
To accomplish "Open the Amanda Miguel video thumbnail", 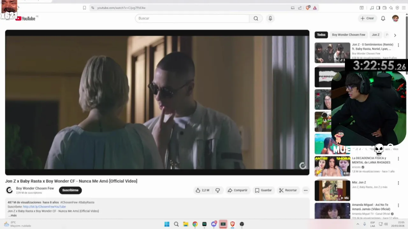I will pyautogui.click(x=332, y=211).
